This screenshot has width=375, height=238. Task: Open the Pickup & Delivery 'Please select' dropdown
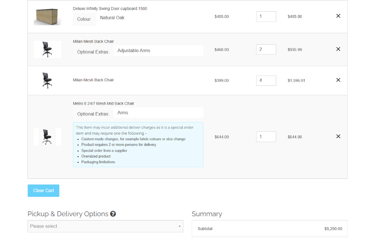click(105, 226)
